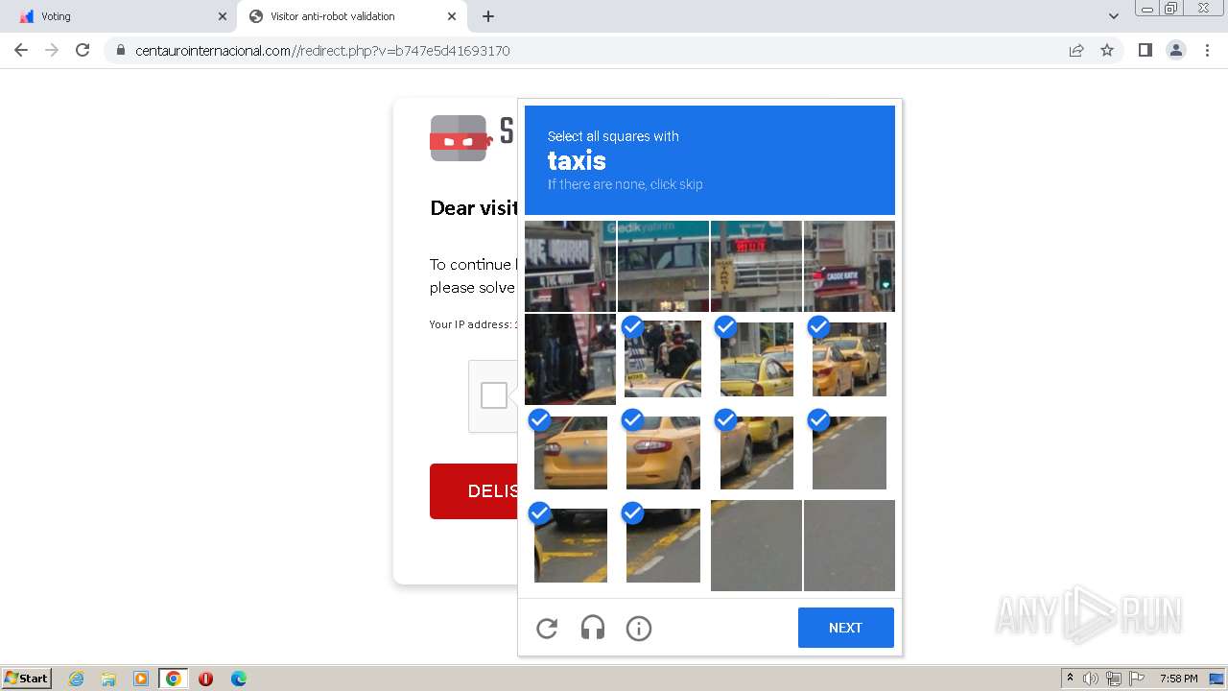Open a new tab with the plus button
The width and height of the screenshot is (1228, 691).
[x=488, y=16]
